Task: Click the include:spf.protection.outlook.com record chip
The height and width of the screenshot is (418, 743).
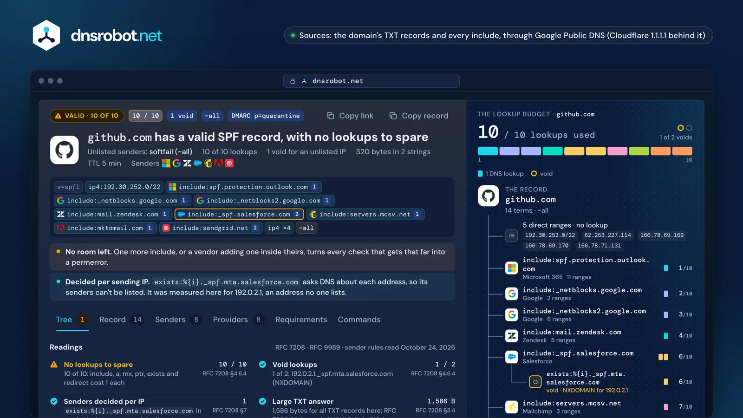Action: tap(244, 187)
